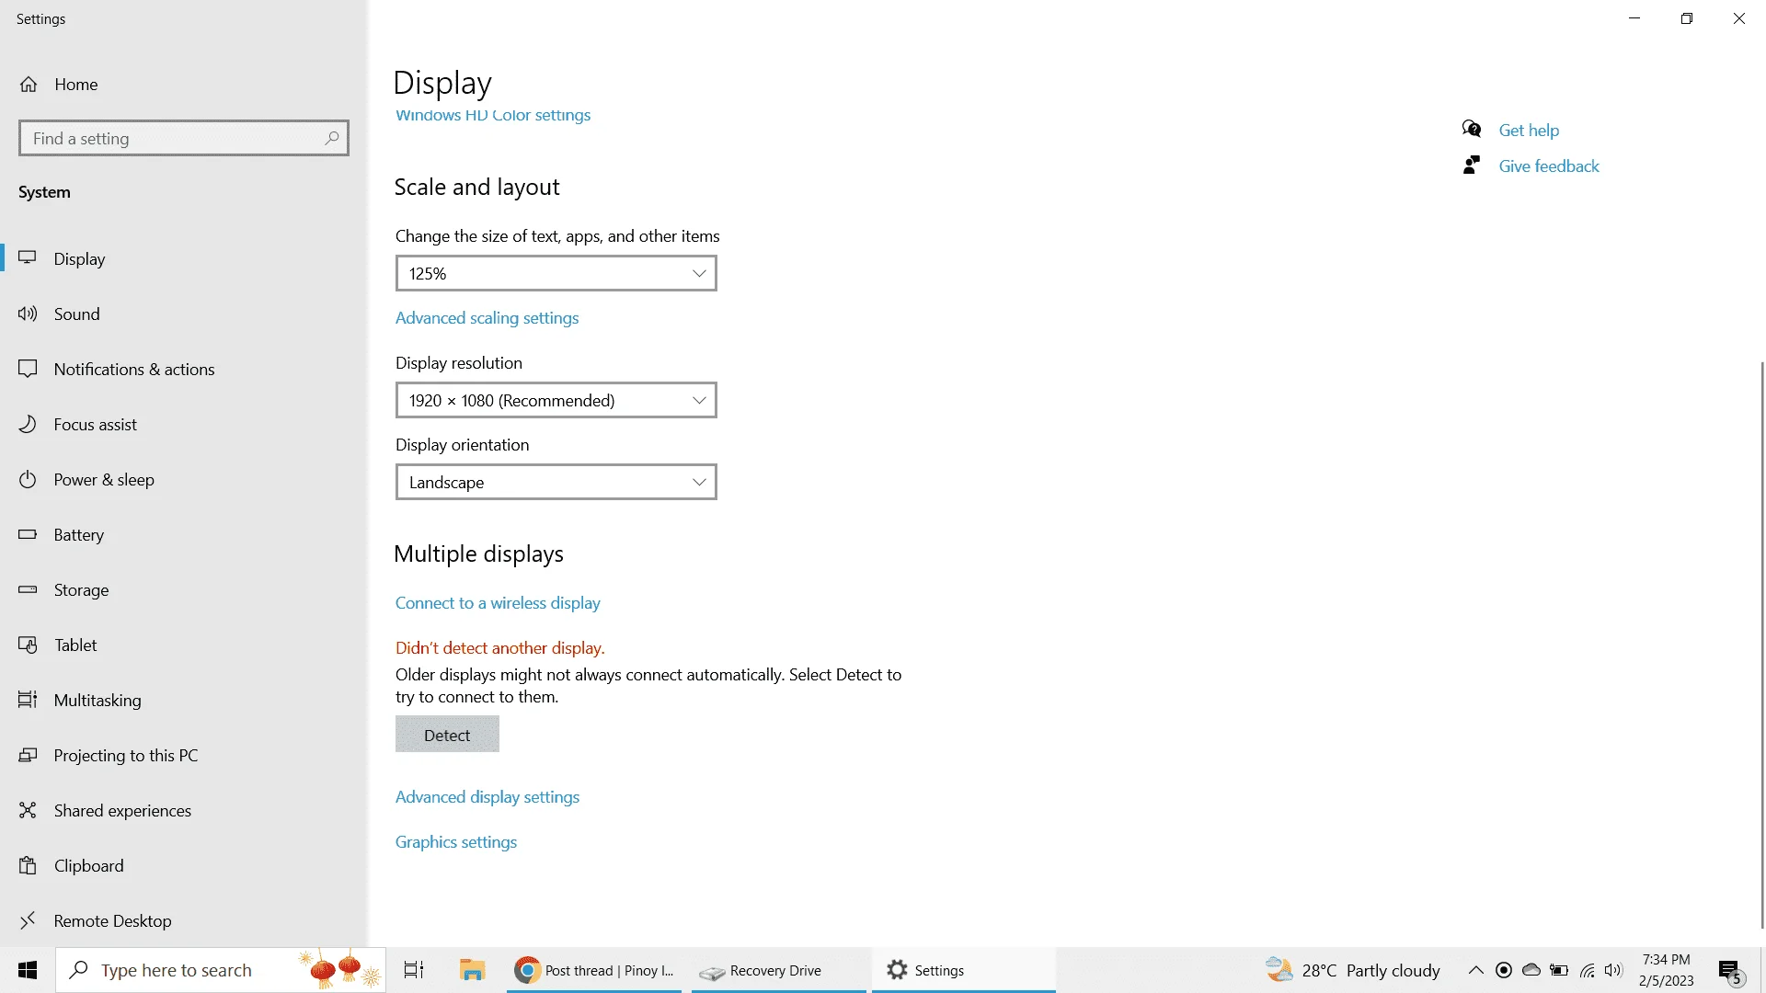Click the Home house icon
This screenshot has height=993, width=1766.
click(29, 85)
